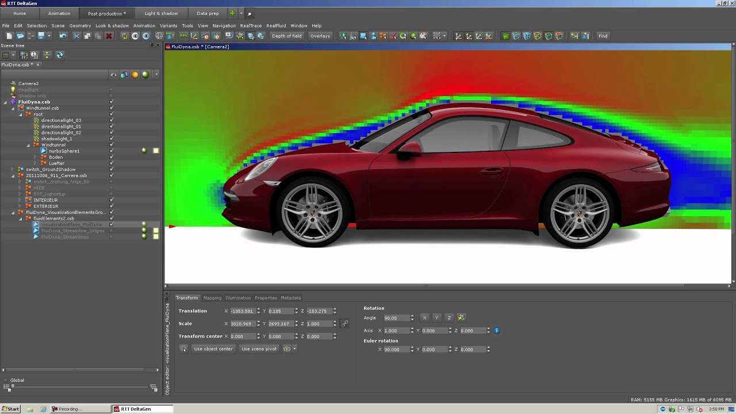736x414 pixels.
Task: Click the Undo arrow in toolbar
Action: (63, 36)
